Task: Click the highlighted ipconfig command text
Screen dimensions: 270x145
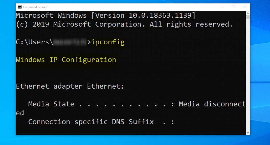Action: tap(108, 42)
